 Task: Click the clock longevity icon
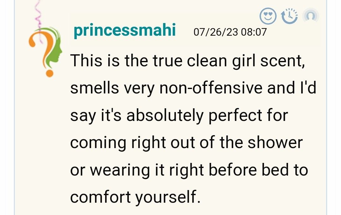pos(289,16)
